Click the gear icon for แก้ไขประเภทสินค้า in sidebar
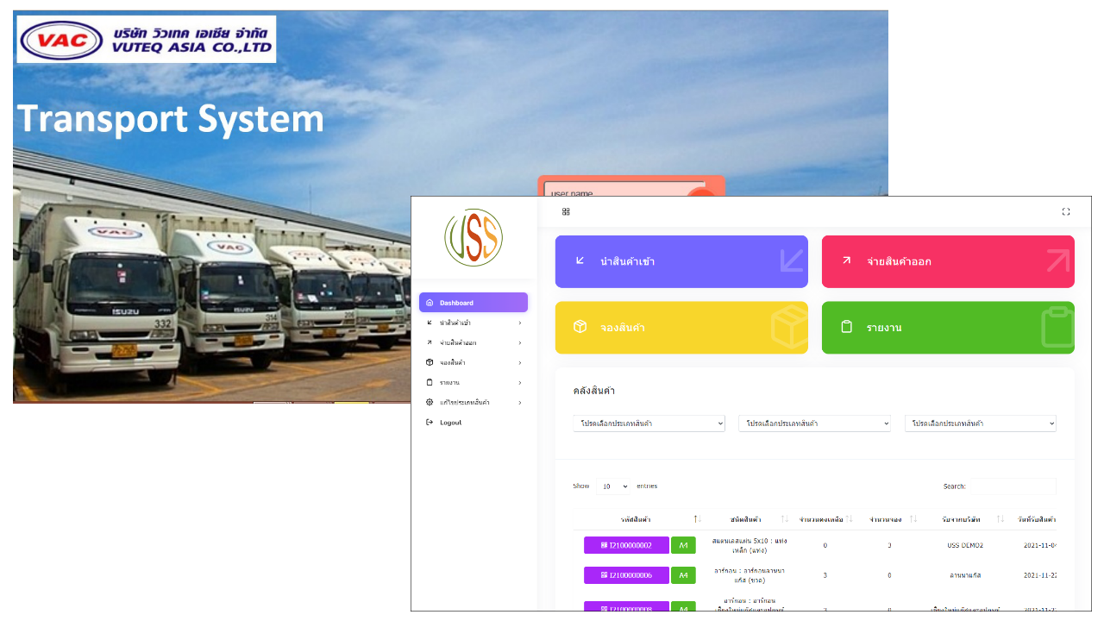Viewport: 1104px width, 621px height. [430, 403]
